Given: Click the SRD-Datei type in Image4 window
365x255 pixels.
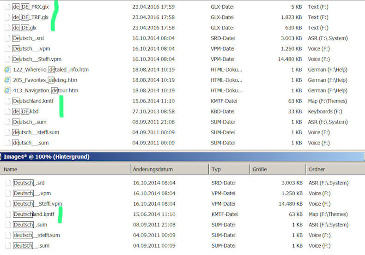Looking at the screenshot, I should click(x=223, y=183).
